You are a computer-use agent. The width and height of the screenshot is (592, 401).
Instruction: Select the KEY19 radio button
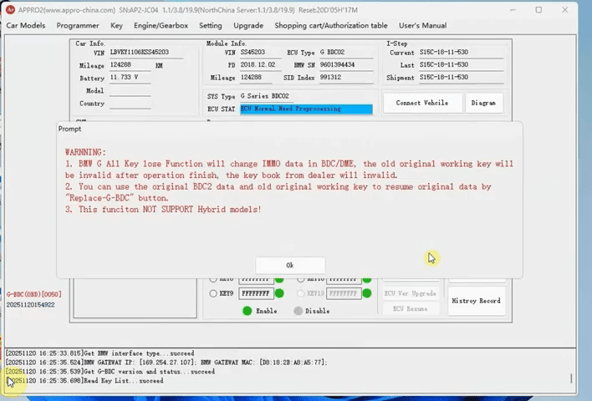[301, 294]
